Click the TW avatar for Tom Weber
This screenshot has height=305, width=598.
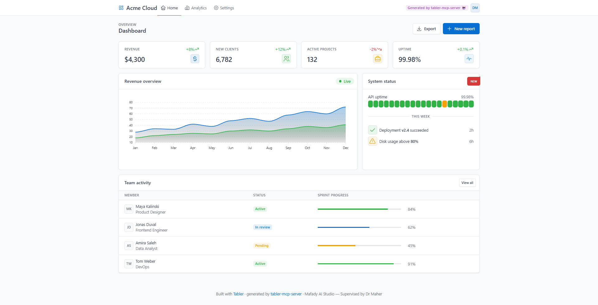point(129,264)
